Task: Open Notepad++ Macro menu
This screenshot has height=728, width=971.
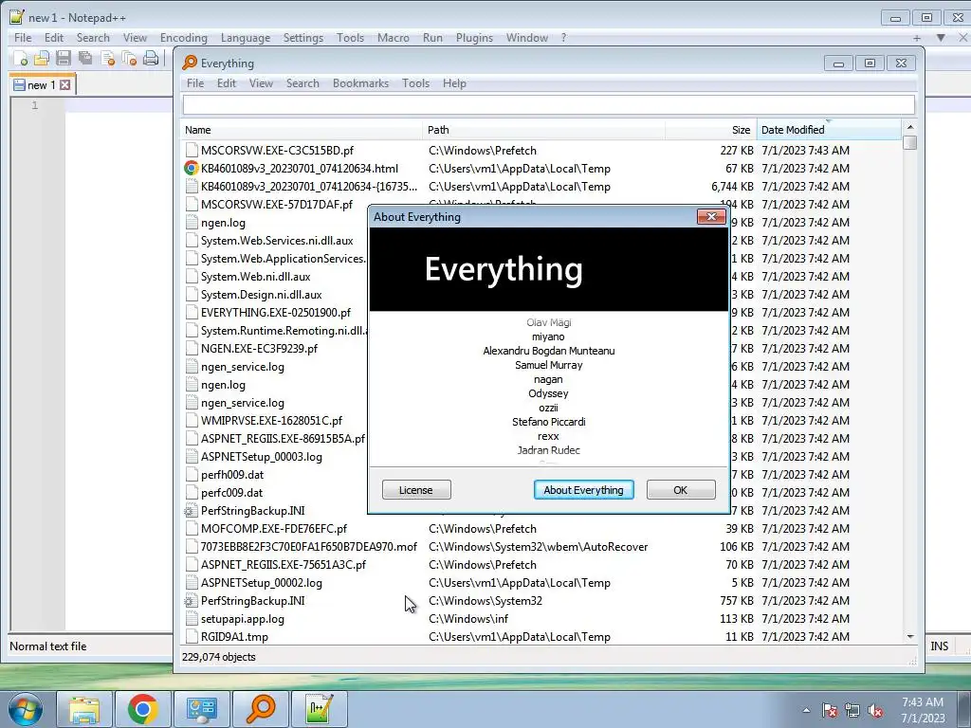Action: (x=394, y=38)
